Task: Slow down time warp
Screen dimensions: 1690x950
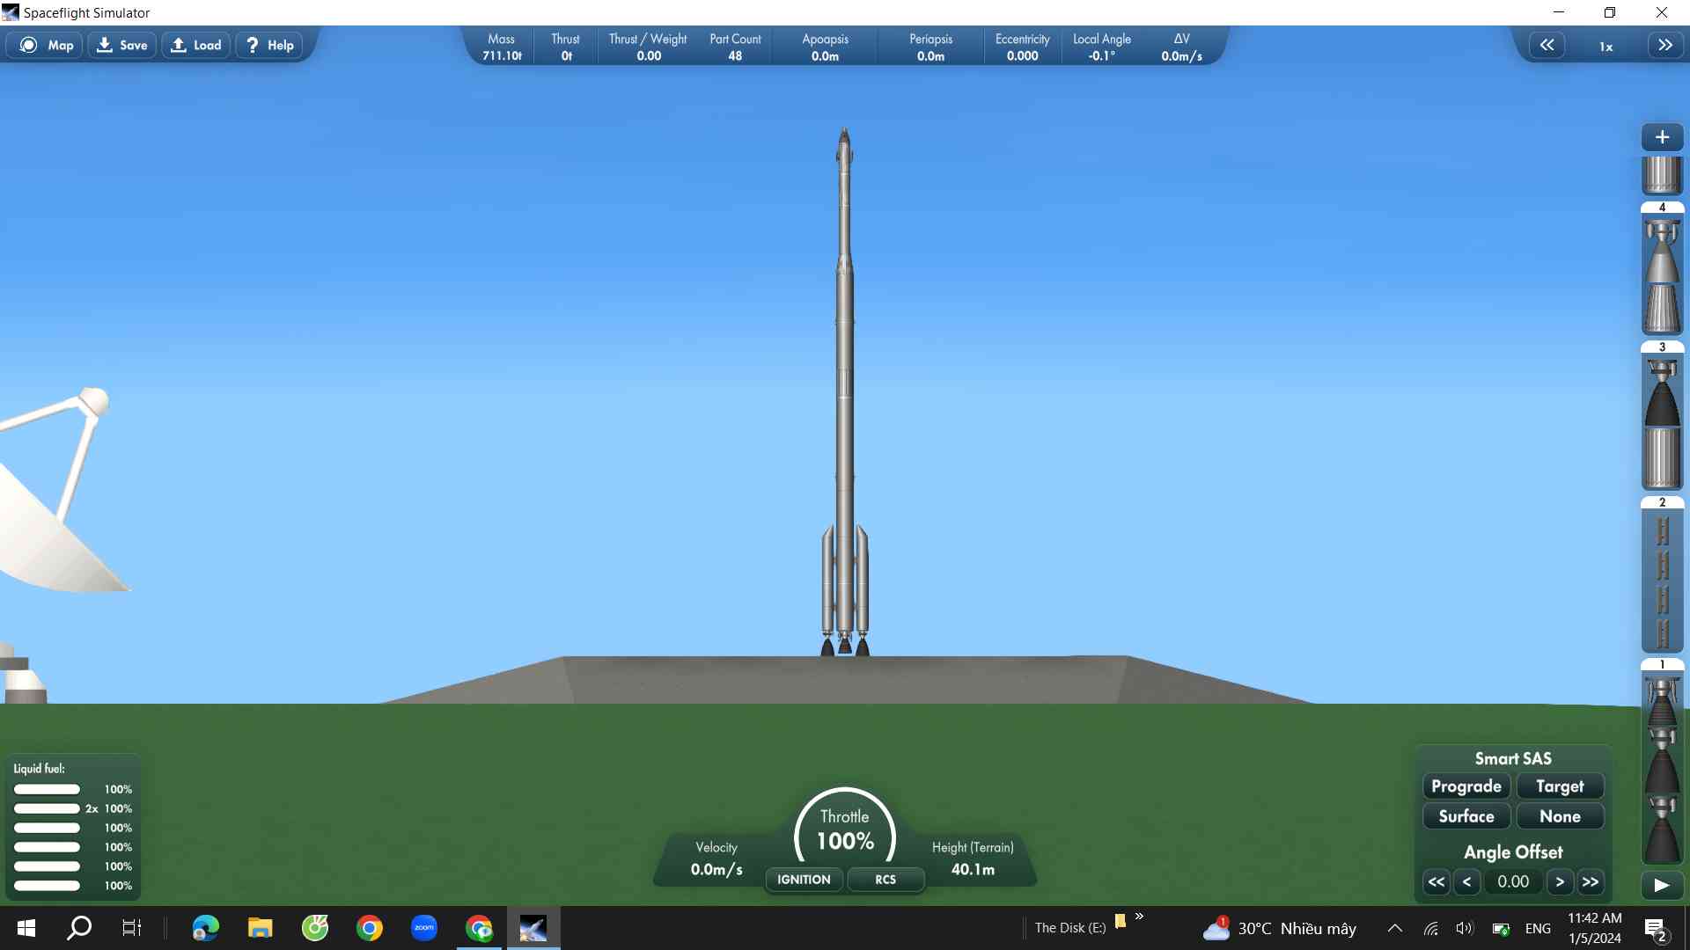Action: 1547,45
